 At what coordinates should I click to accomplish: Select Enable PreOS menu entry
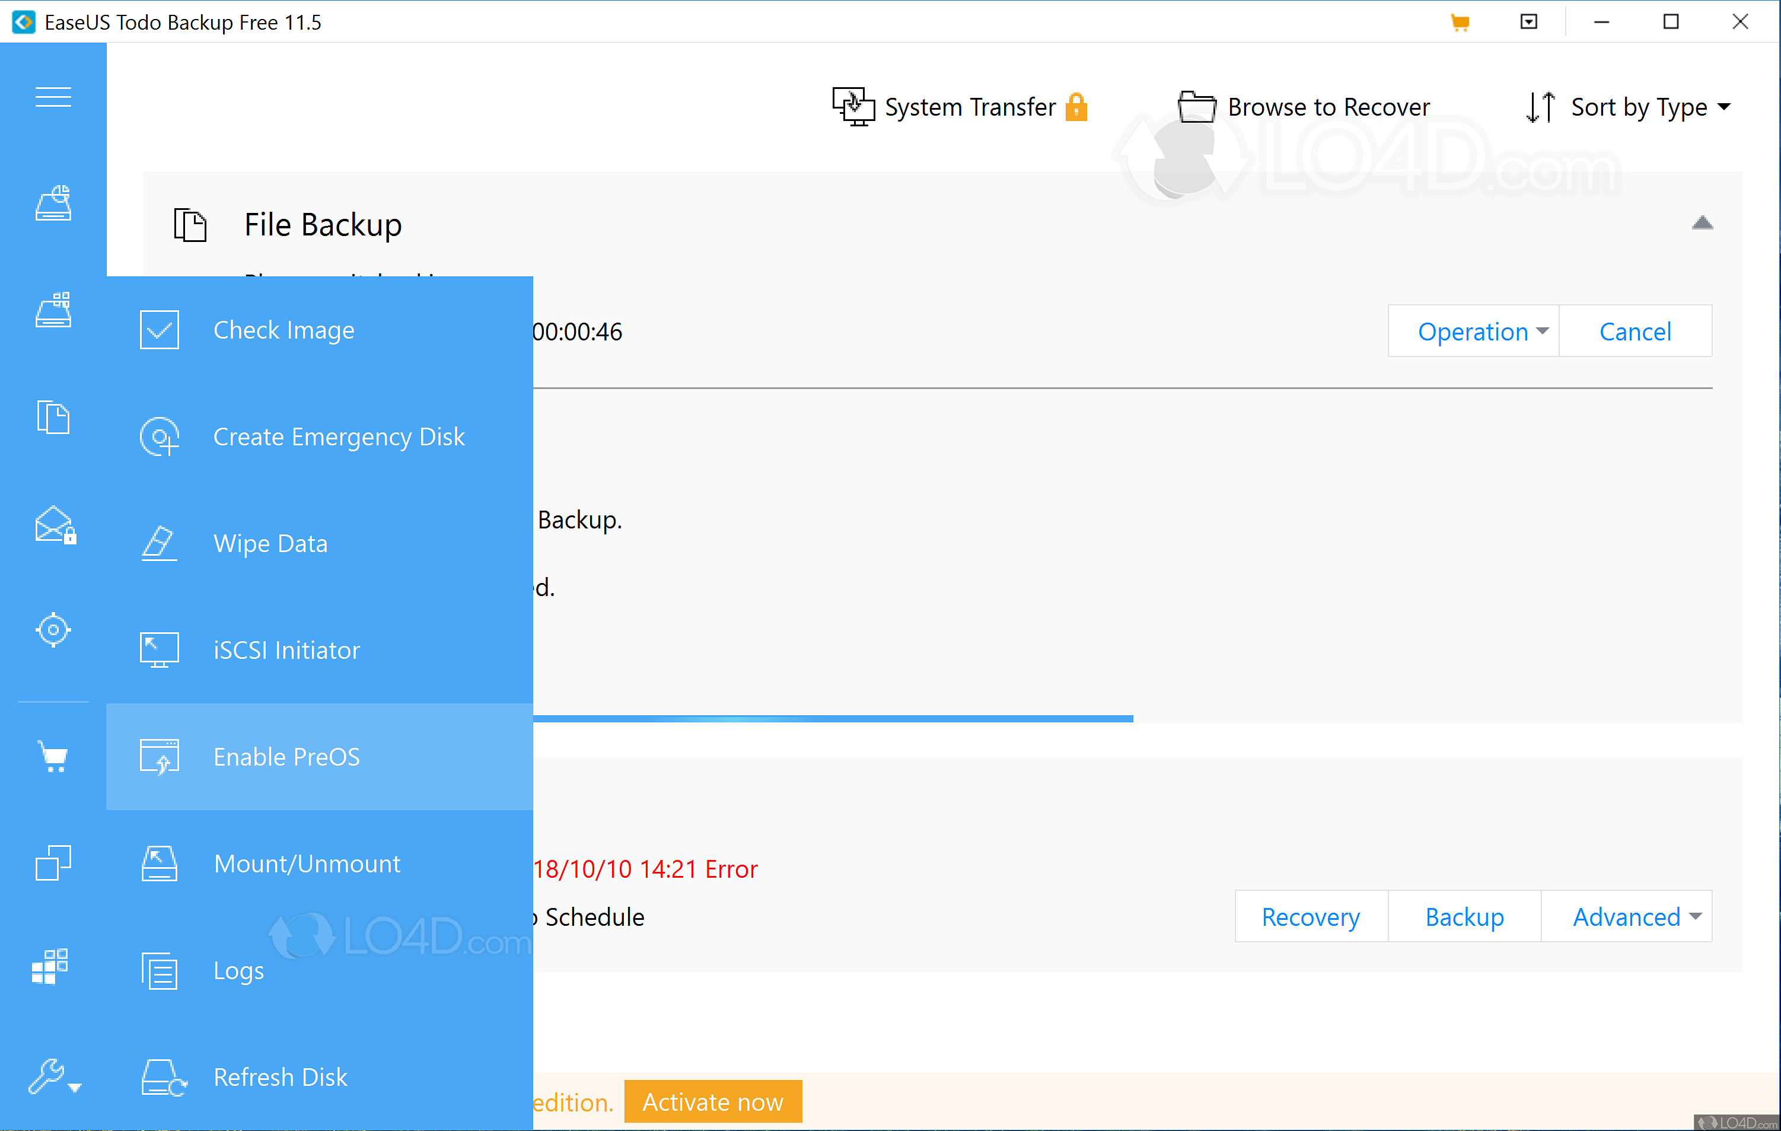[x=320, y=757]
